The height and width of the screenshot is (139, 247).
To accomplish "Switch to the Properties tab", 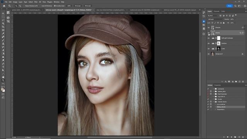I will 218,85.
